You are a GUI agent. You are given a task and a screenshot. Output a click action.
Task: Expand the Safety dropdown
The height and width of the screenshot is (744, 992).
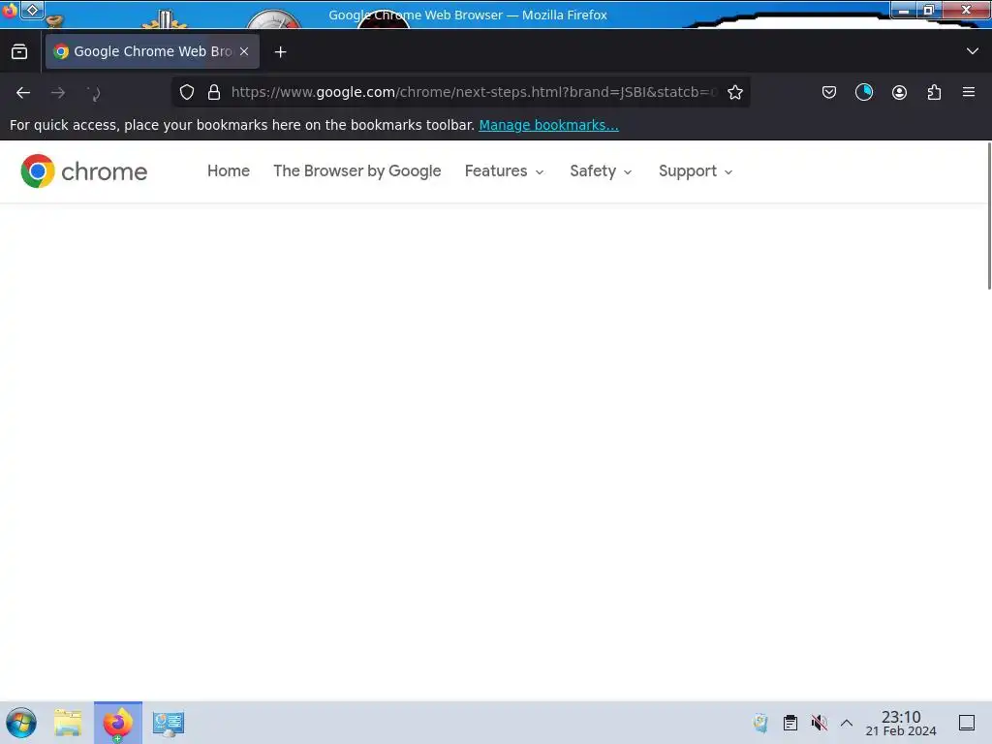click(601, 170)
